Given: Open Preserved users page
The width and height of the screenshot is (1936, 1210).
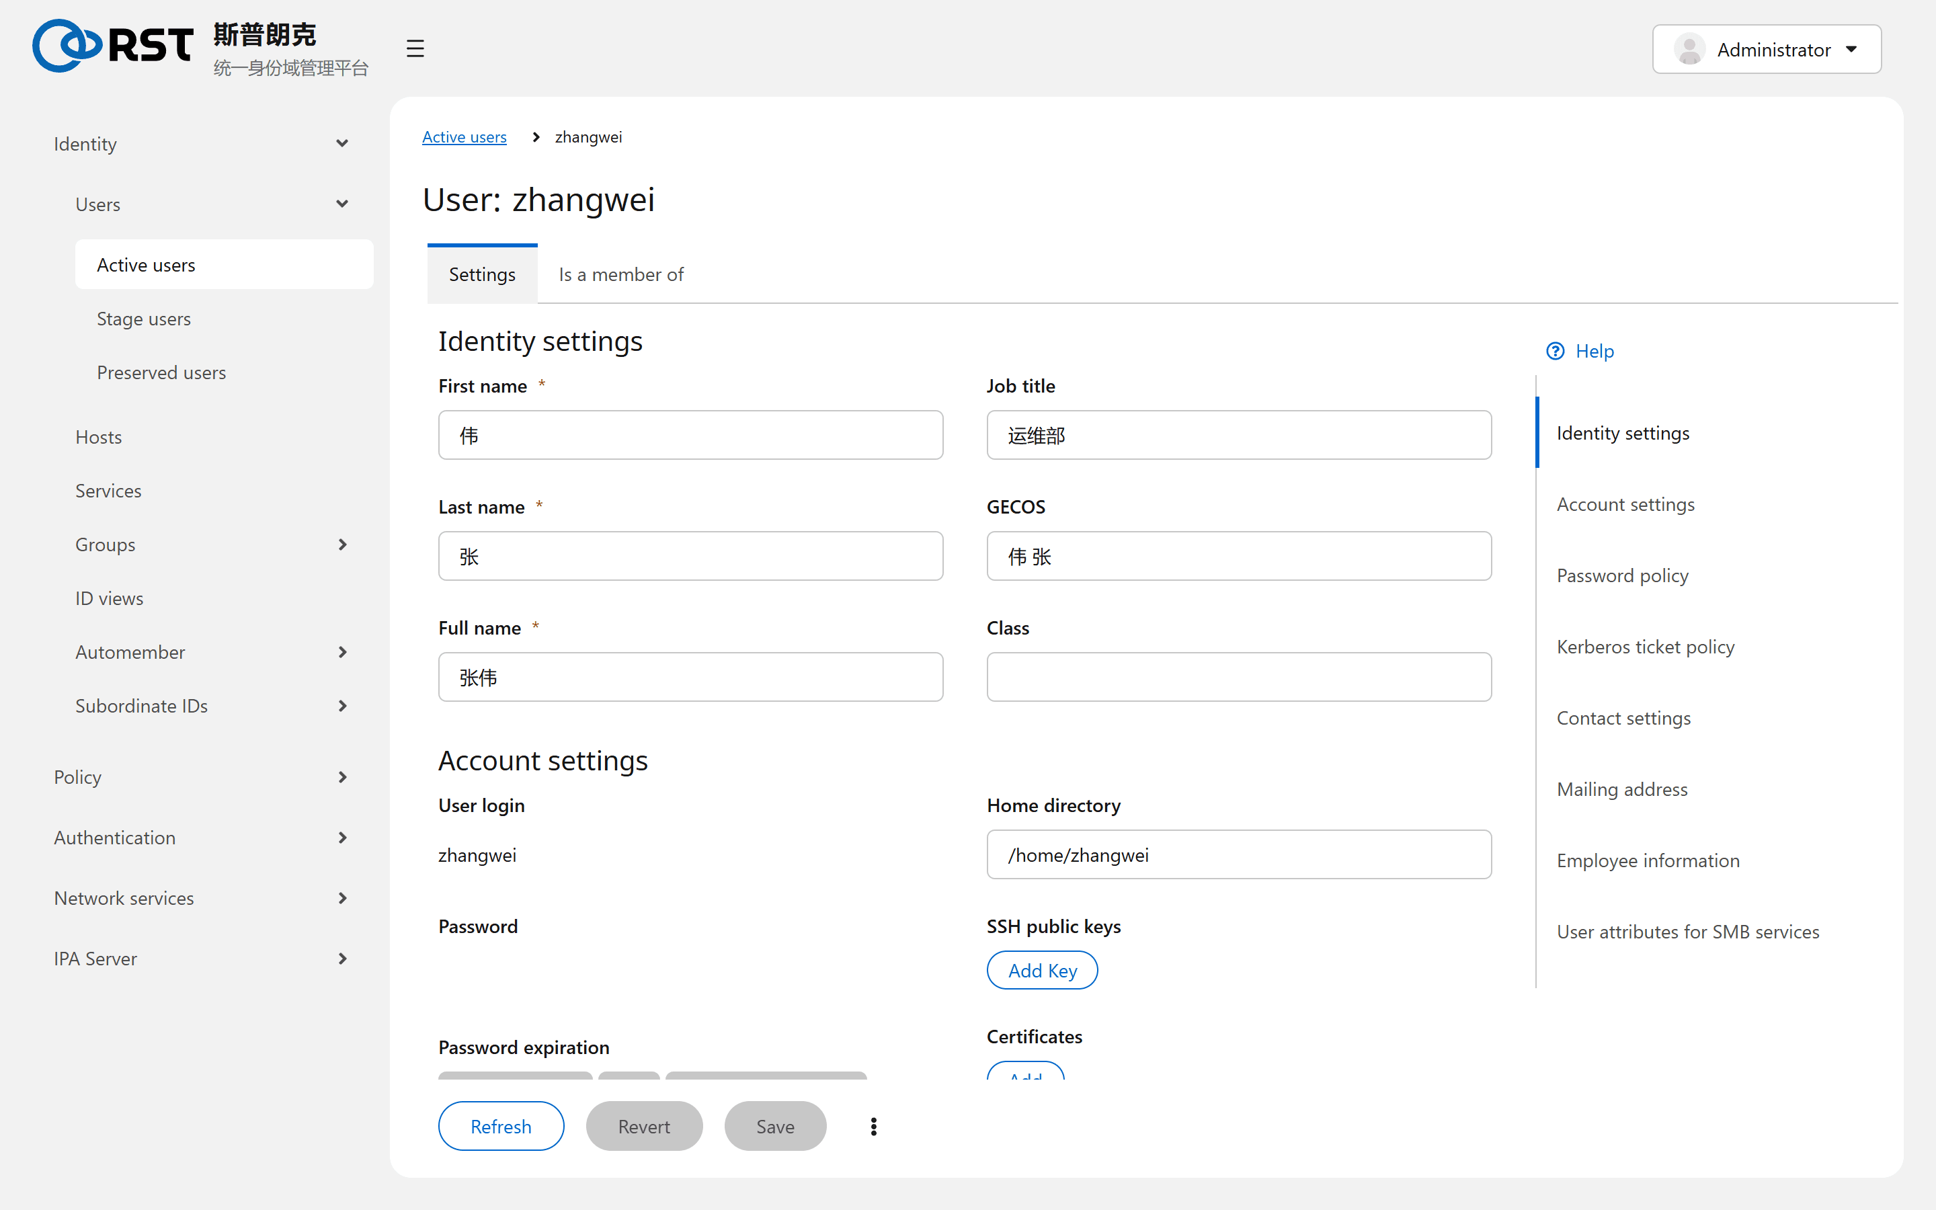Looking at the screenshot, I should coord(224,372).
